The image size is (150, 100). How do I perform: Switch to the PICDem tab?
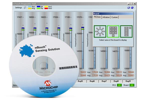(x=97, y=17)
